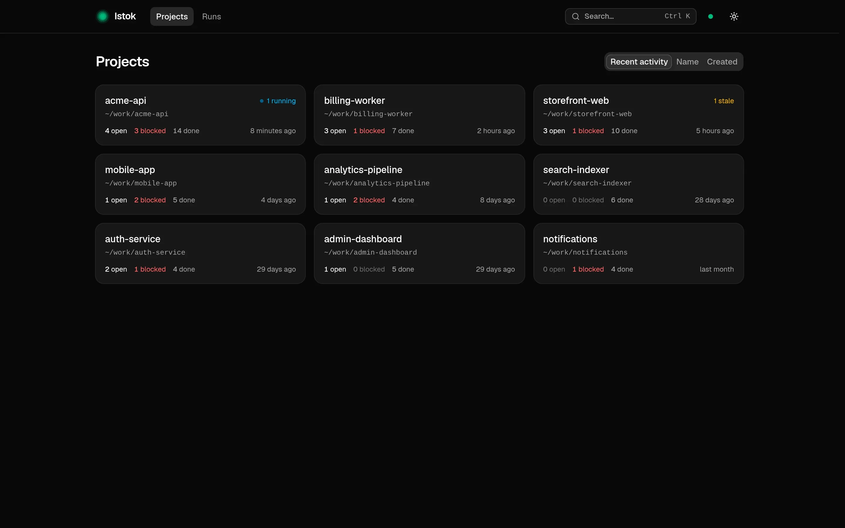Click "8 minutes ago" timestamp
The image size is (845, 528).
coord(273,131)
